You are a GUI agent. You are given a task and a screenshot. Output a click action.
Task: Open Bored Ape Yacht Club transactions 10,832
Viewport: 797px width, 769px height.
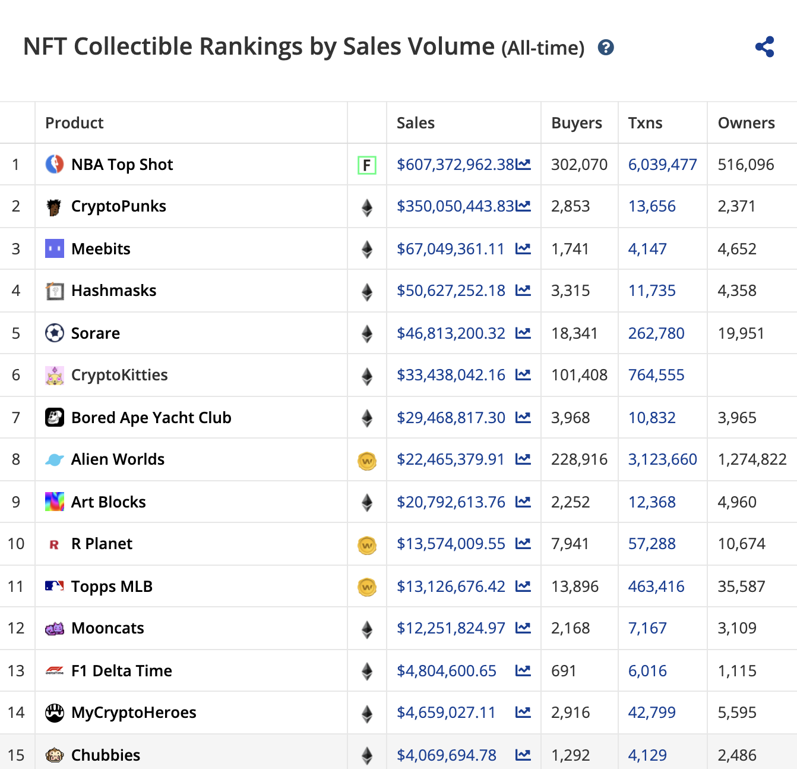tap(652, 418)
